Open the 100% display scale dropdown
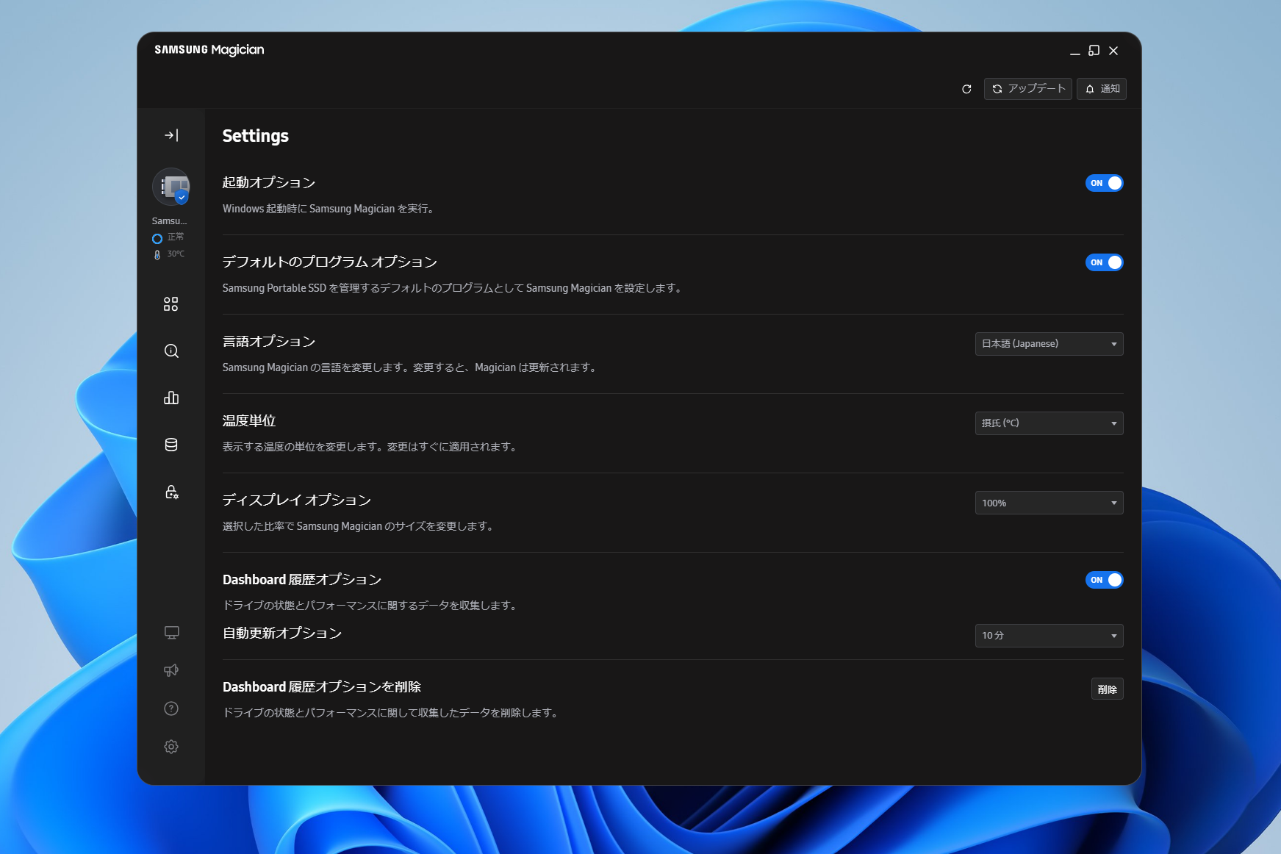Image resolution: width=1281 pixels, height=854 pixels. pyautogui.click(x=1049, y=503)
